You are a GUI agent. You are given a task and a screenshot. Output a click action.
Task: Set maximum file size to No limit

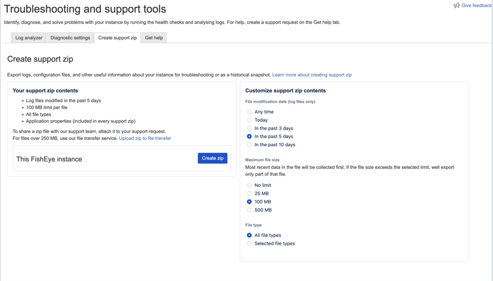(x=249, y=185)
